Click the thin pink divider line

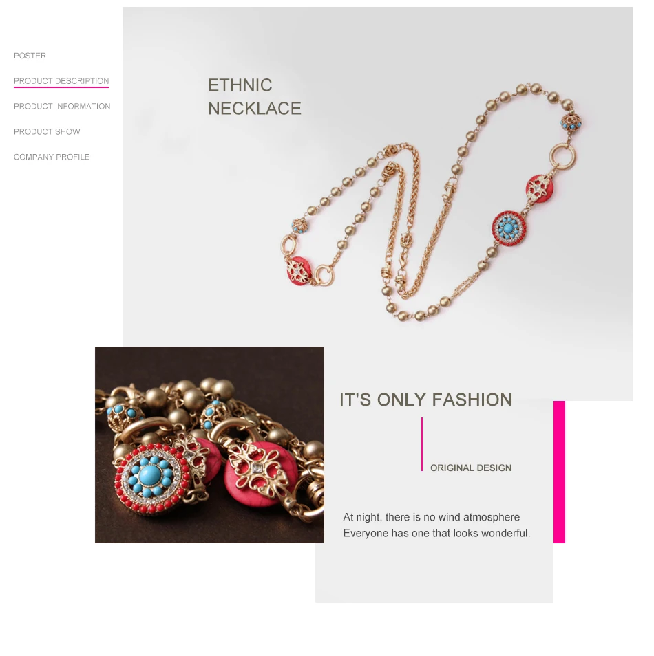(x=422, y=444)
